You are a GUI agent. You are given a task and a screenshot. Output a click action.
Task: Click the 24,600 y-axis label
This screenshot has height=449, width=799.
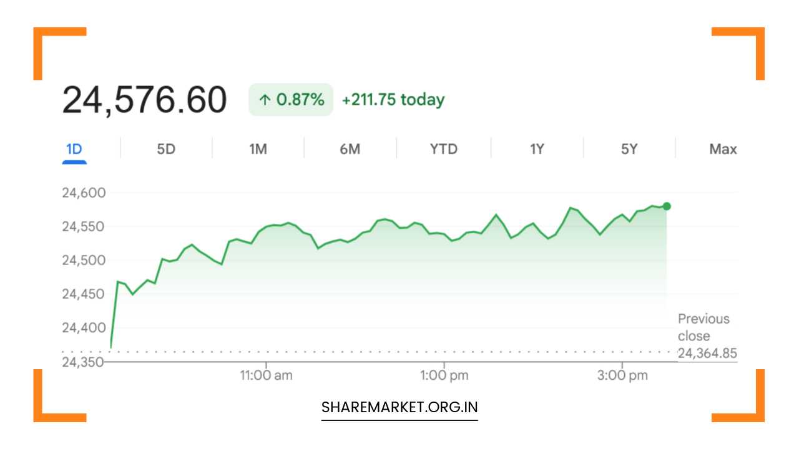point(84,193)
